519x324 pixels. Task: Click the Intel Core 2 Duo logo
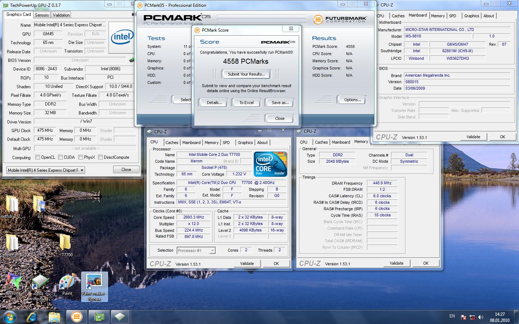[270, 164]
